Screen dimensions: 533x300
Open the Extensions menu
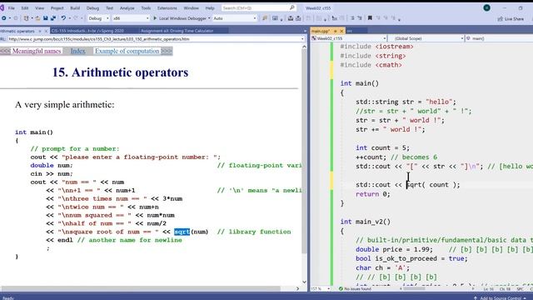pyautogui.click(x=167, y=7)
